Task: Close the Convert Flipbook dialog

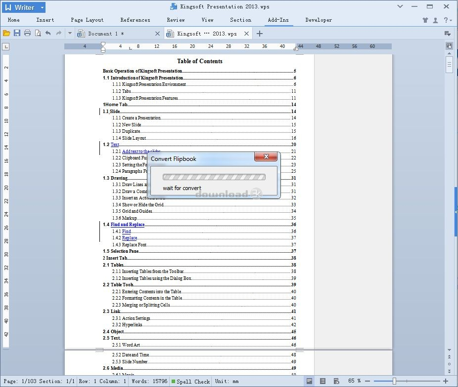Action: pos(266,156)
